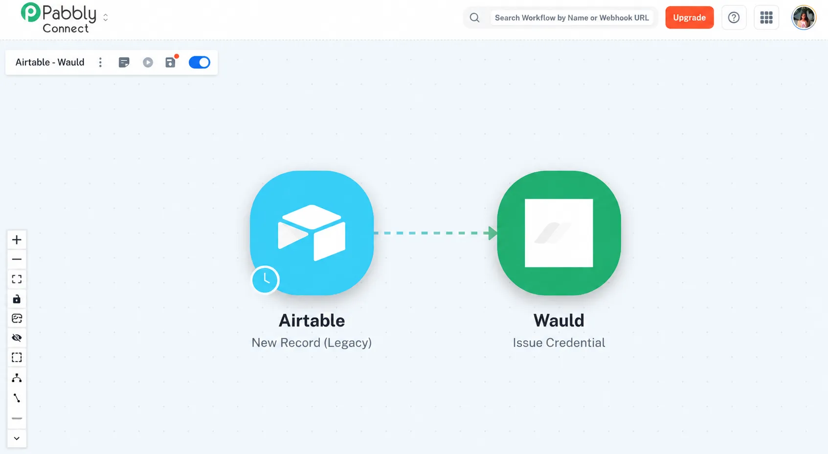Open the three-dot workflow options menu
This screenshot has width=828, height=454.
100,62
